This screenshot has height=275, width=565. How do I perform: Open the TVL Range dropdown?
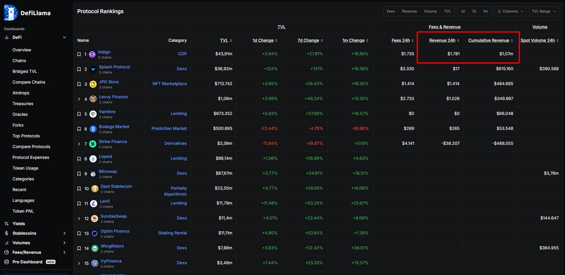point(544,11)
